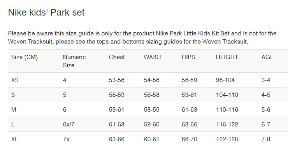Select the Size (CM) column header
The width and height of the screenshot is (288, 154).
pyautogui.click(x=25, y=57)
